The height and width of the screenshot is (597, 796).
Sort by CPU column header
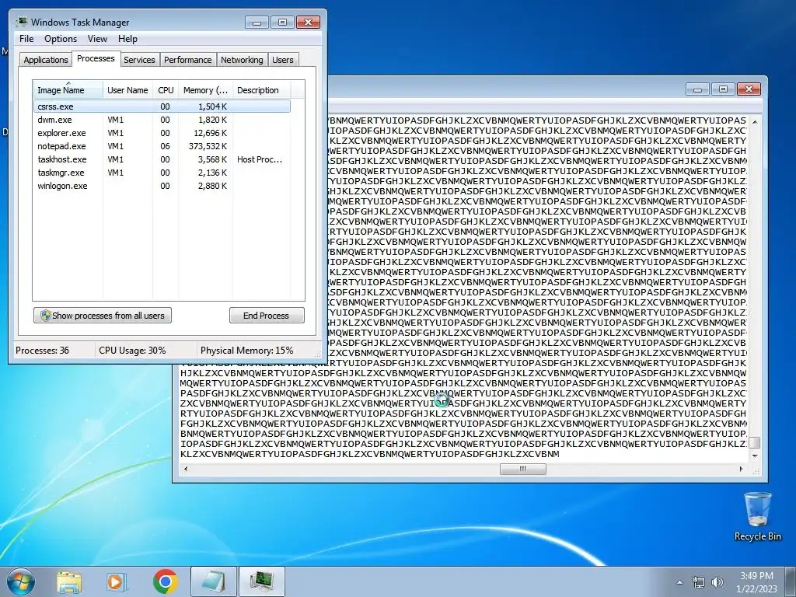166,90
